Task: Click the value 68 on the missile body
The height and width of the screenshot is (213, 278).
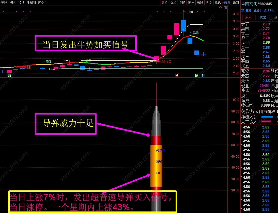Action: tap(158, 173)
